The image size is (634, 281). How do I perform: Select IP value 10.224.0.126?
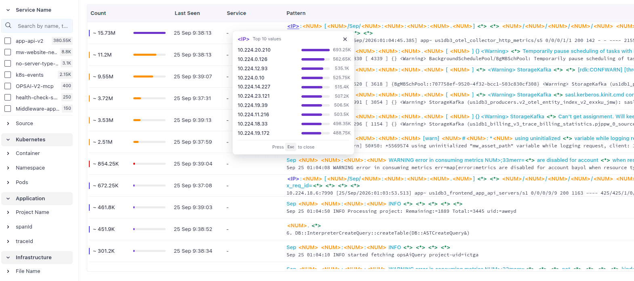(x=253, y=59)
